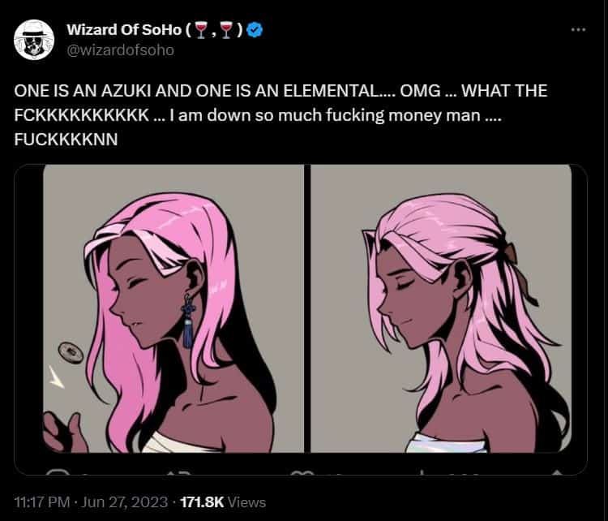Click the first wine glass emoji
Viewport: 608px width, 521px height.
(200, 30)
